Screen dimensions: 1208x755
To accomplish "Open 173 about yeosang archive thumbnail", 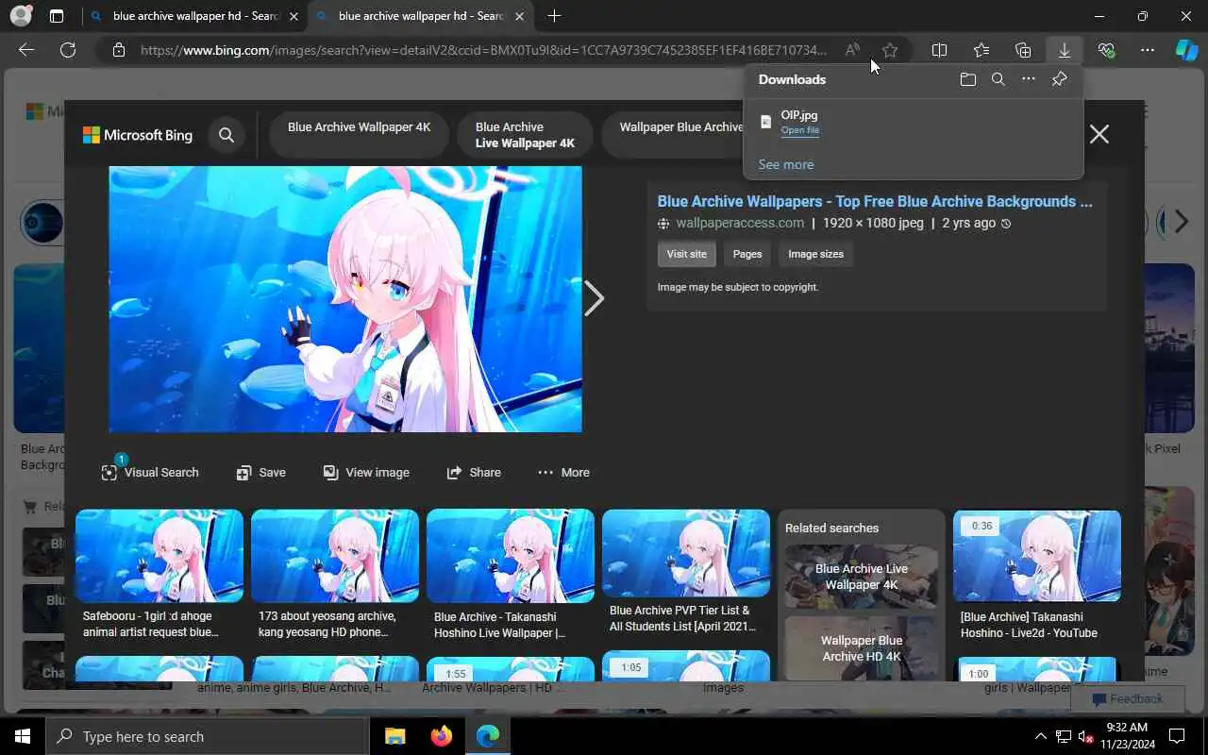I will (335, 556).
